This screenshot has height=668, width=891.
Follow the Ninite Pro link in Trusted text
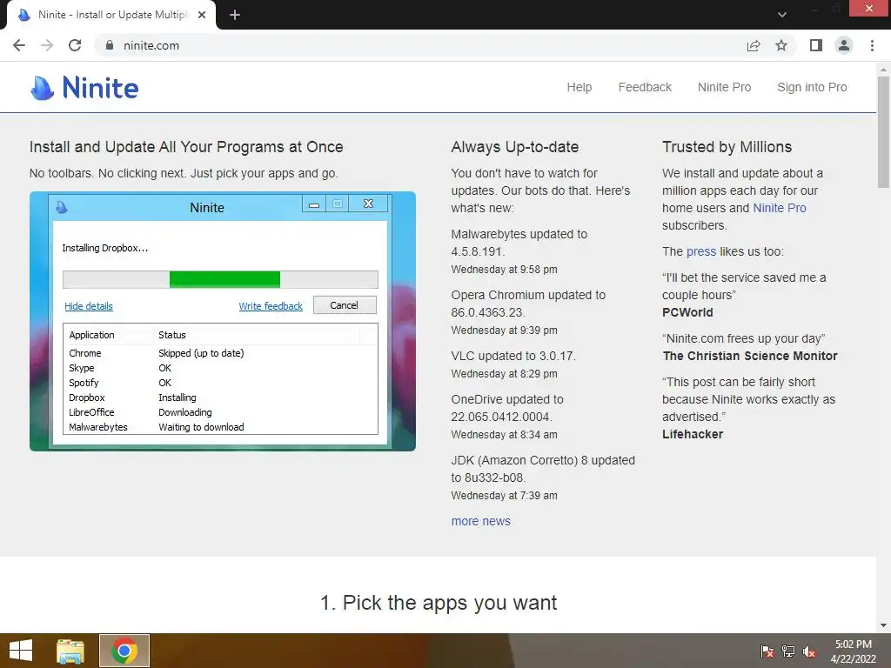pos(779,208)
